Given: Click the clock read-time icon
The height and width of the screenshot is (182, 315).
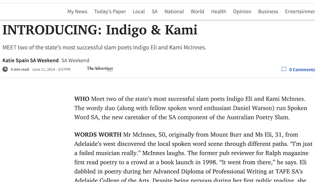Looking at the screenshot, I should (x=5, y=70).
